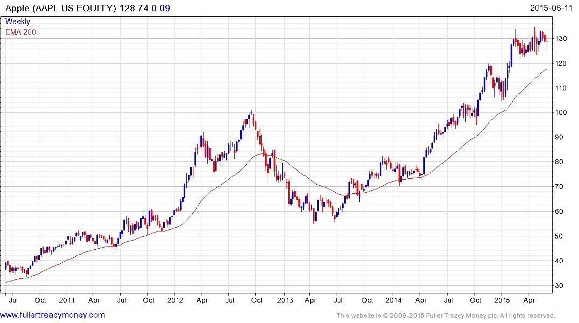
Task: Click the 'Oct' label just before 2015
Action: pos(475,300)
